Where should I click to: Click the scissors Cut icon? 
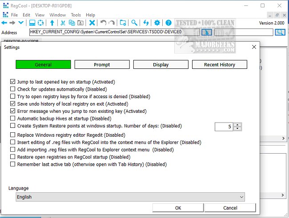click(x=63, y=23)
